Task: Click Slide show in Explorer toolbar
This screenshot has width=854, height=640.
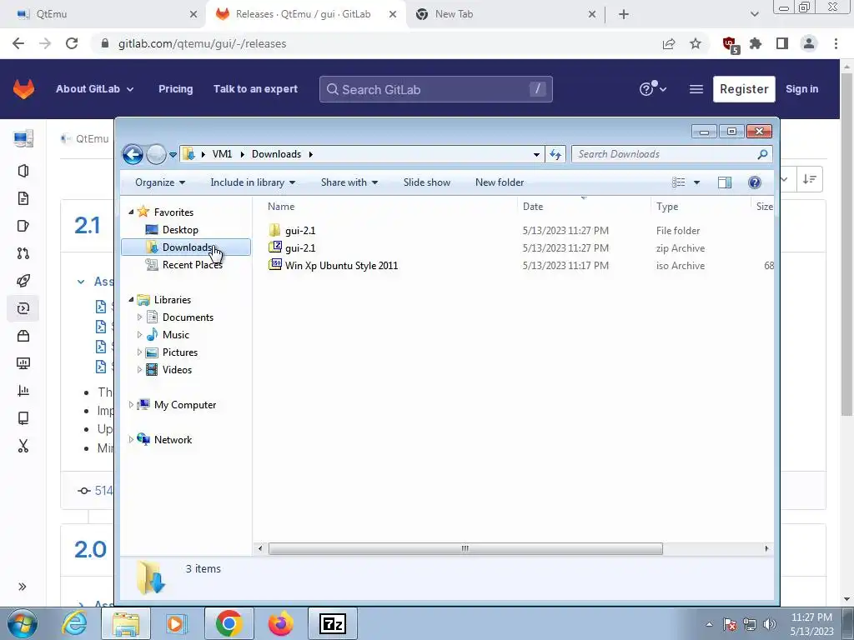Action: point(427,182)
